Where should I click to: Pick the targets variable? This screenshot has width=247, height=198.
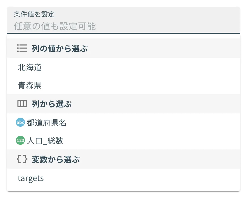pyautogui.click(x=123, y=178)
